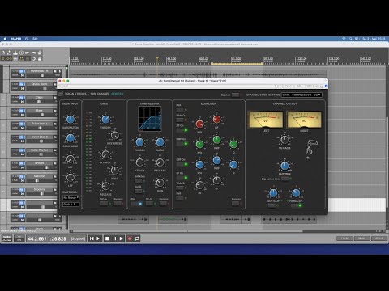Viewport: 389px width, 291px height.
Task: Open the REAPER application menu
Action: click(x=15, y=39)
